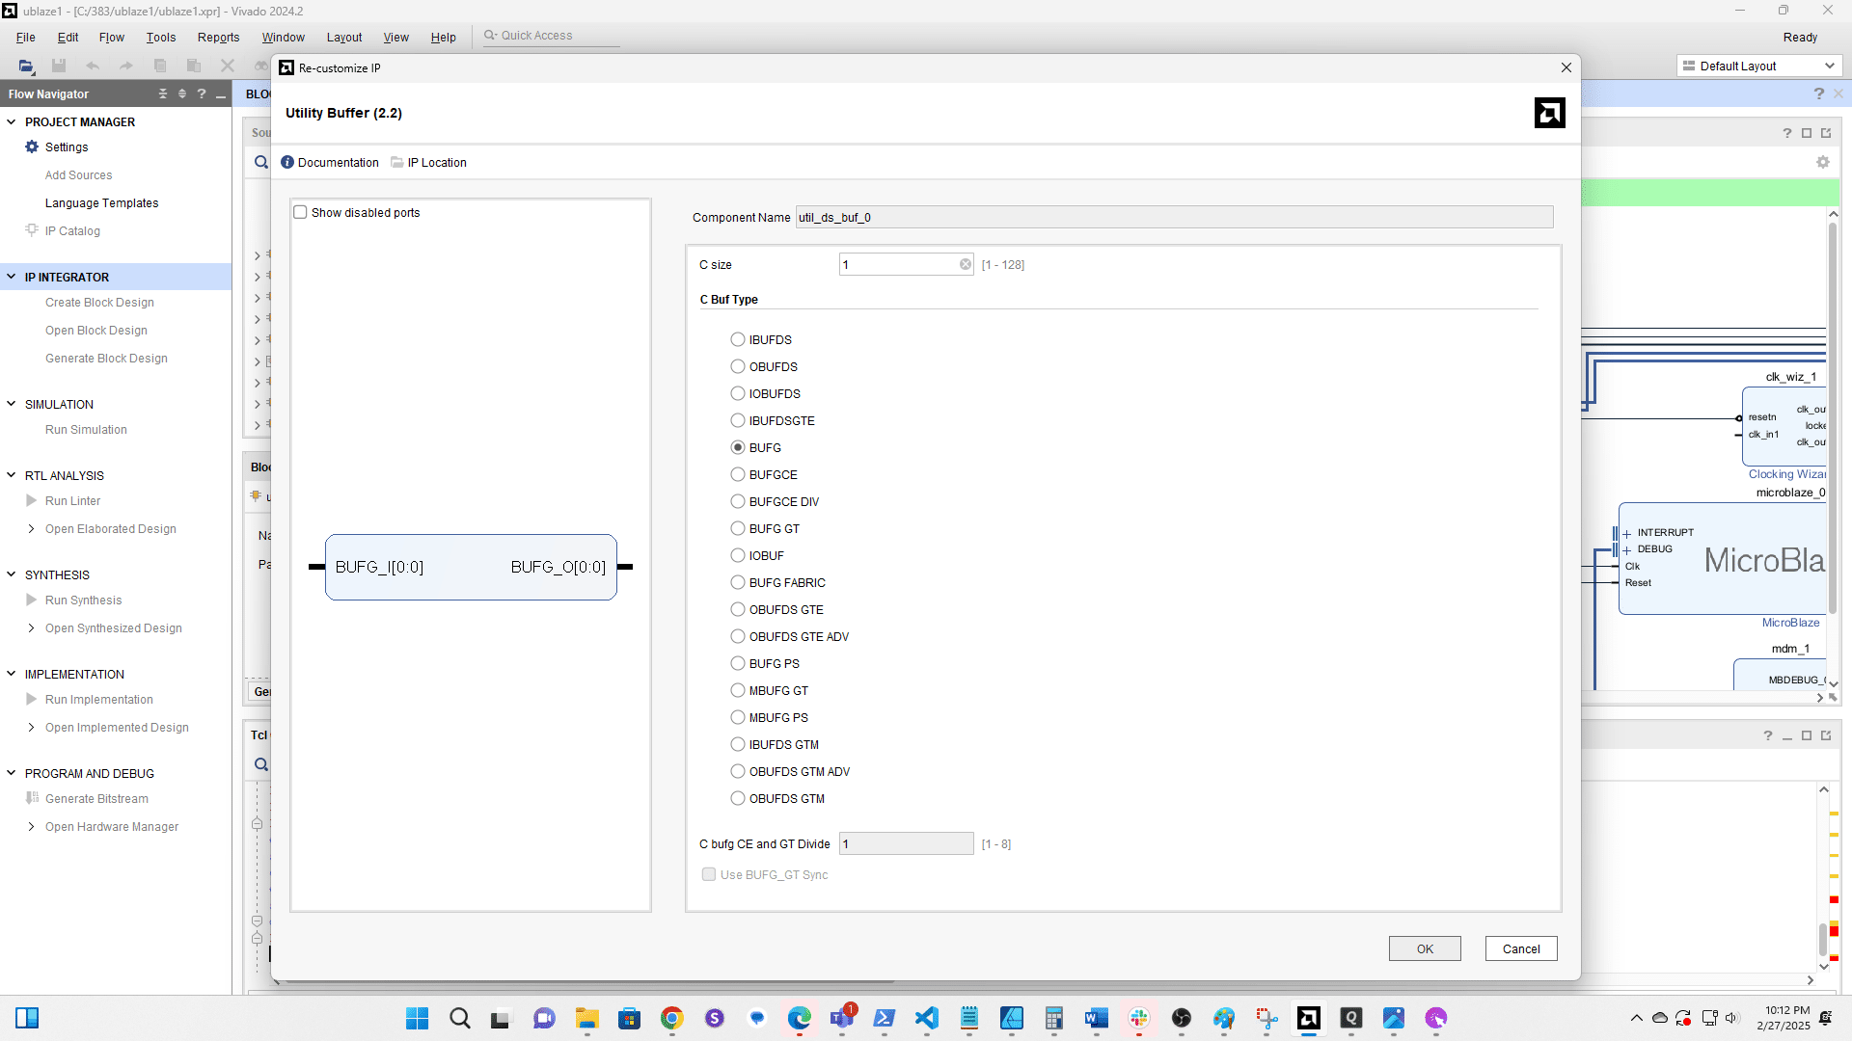The height and width of the screenshot is (1041, 1852).
Task: Click Generate Bitstream icon in Flow Navigator
Action: (x=32, y=798)
